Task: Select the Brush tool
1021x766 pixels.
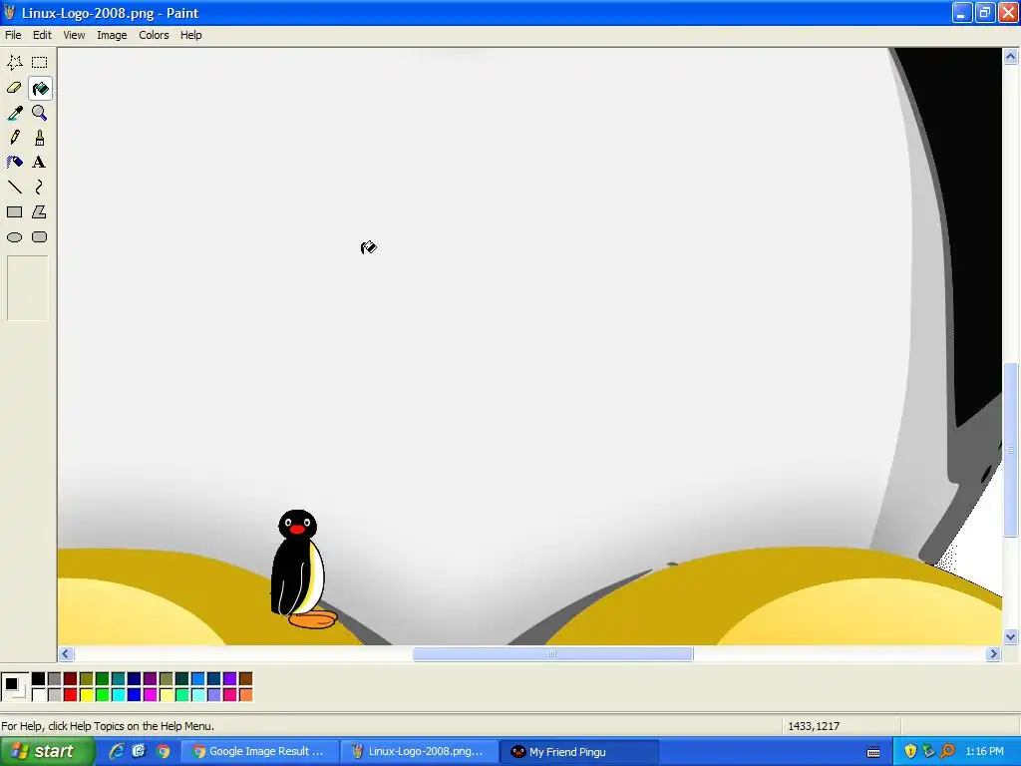Action: click(40, 138)
